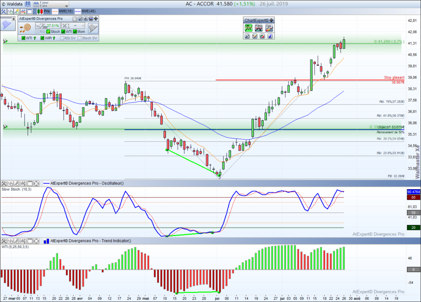
Task: Click move handle of ChartExpert panel
Action: click(x=271, y=21)
